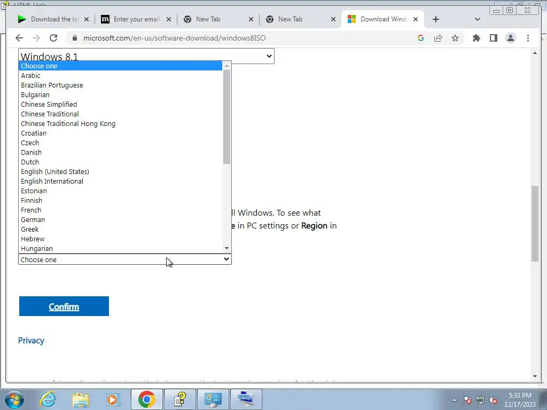Select English (United States)
Screen dimensions: 547x410
point(120,171)
